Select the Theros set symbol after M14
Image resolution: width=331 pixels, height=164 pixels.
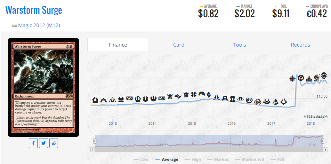click(138, 99)
